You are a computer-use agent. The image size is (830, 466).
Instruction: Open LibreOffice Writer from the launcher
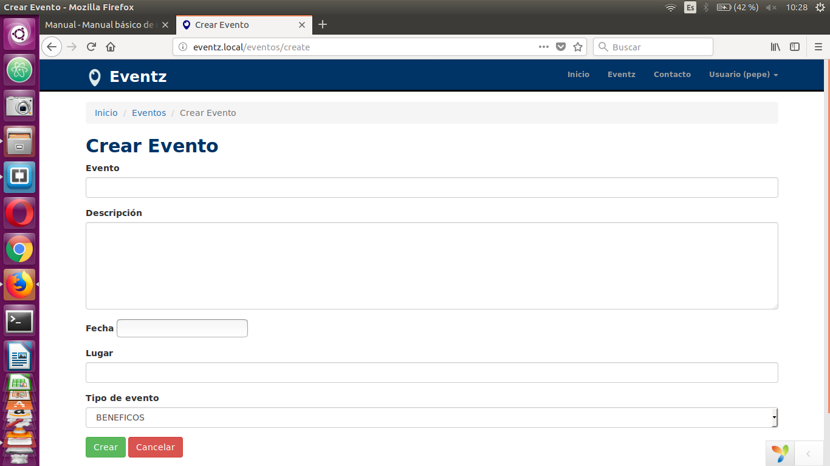[20, 356]
